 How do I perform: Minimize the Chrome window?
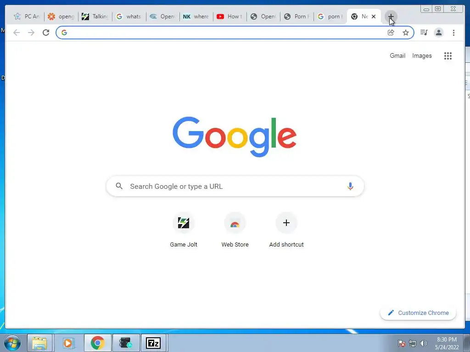(426, 9)
